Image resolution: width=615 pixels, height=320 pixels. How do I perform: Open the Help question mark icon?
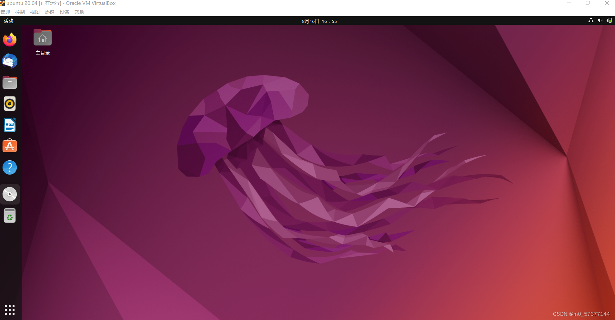(x=10, y=167)
